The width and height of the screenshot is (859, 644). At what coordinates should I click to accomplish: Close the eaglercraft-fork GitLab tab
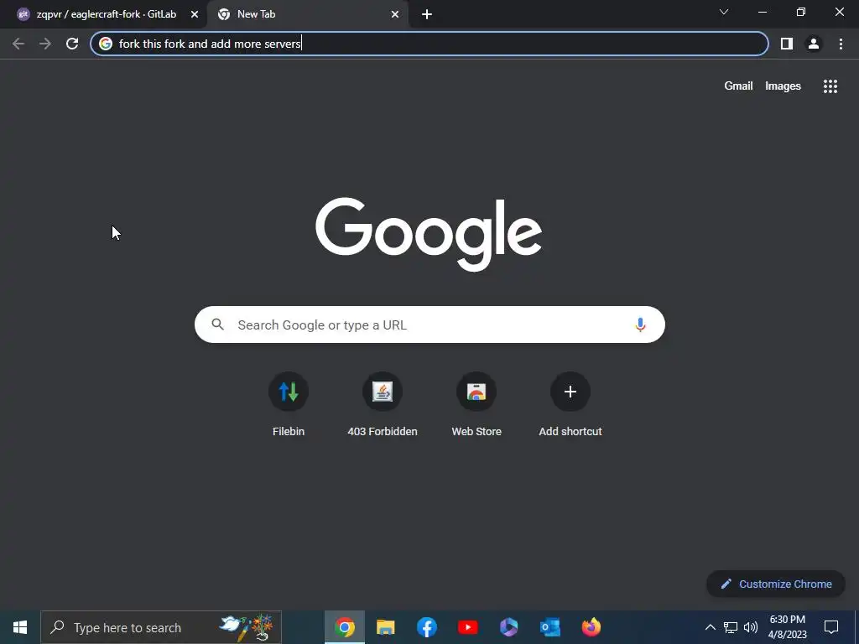point(195,15)
